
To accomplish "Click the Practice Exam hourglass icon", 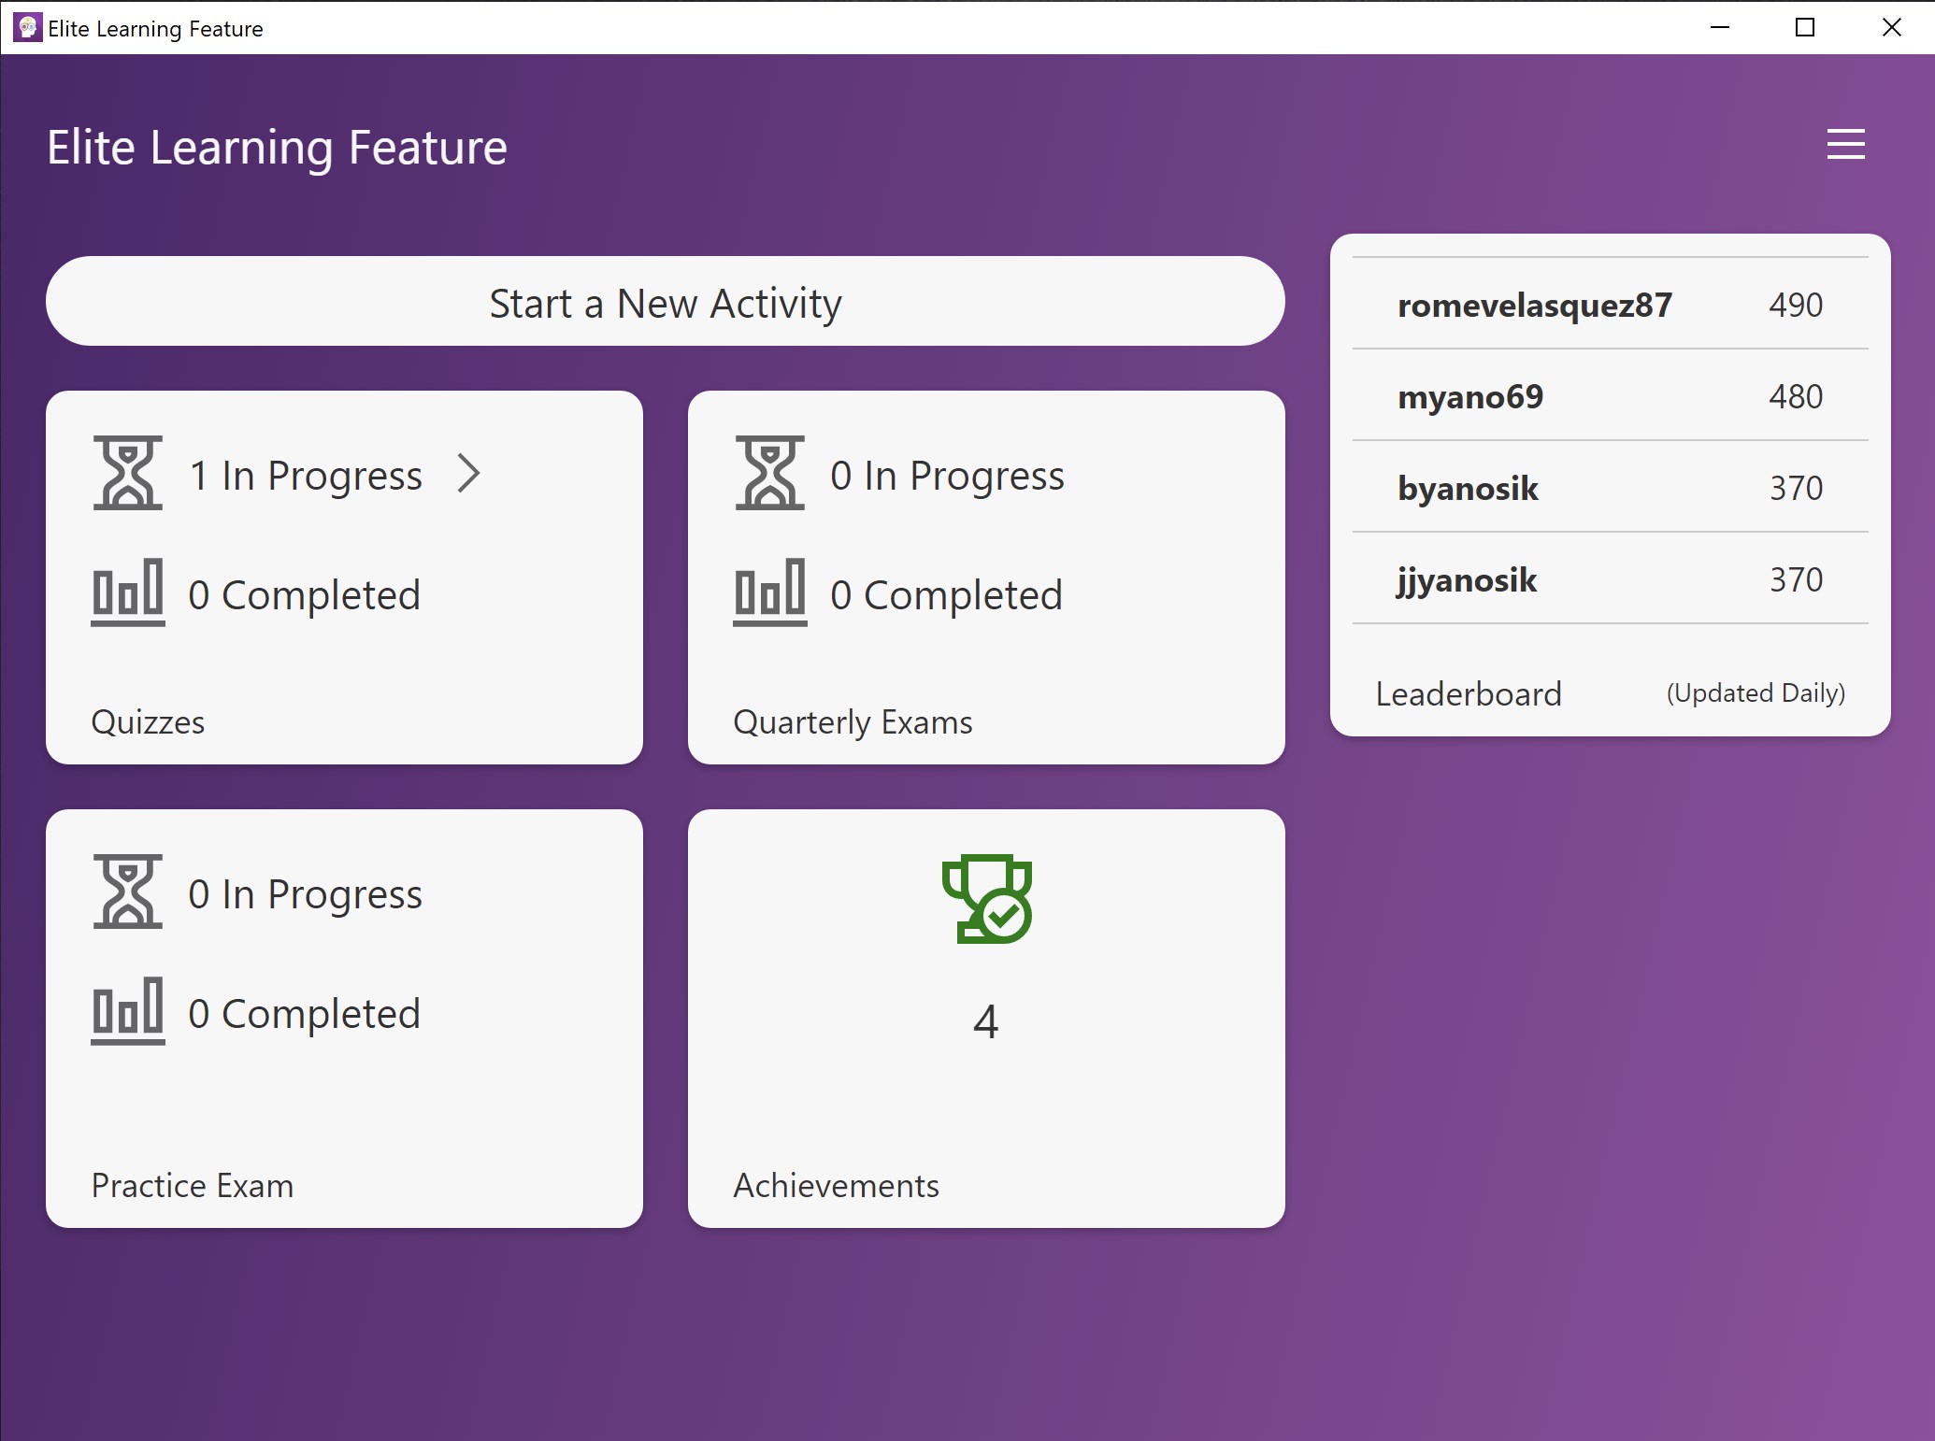I will [128, 892].
